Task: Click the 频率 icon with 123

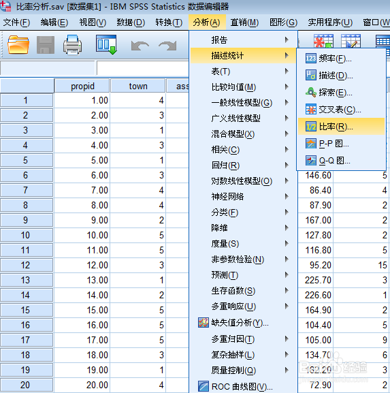Action: 311,59
